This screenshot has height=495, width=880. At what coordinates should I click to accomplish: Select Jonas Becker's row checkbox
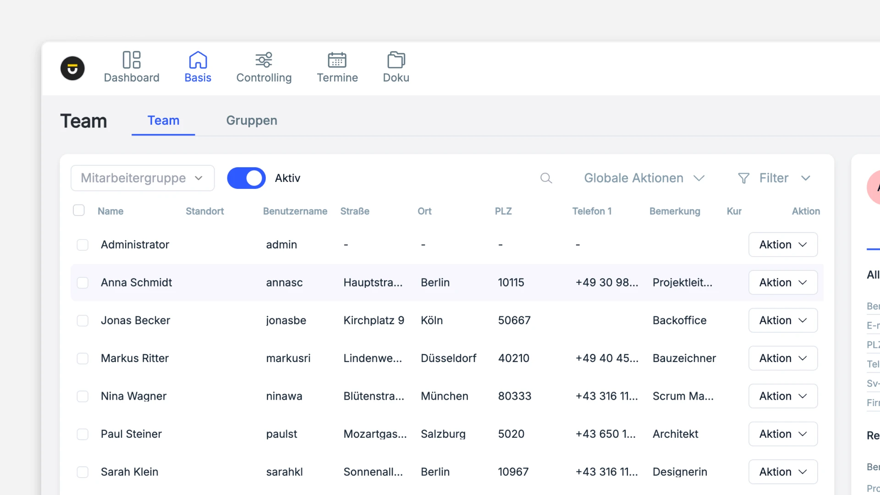point(82,320)
